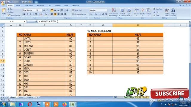Viewport: 191px width, 107px height.
Task: Switch to the Data tab
Action: (x=50, y=5)
